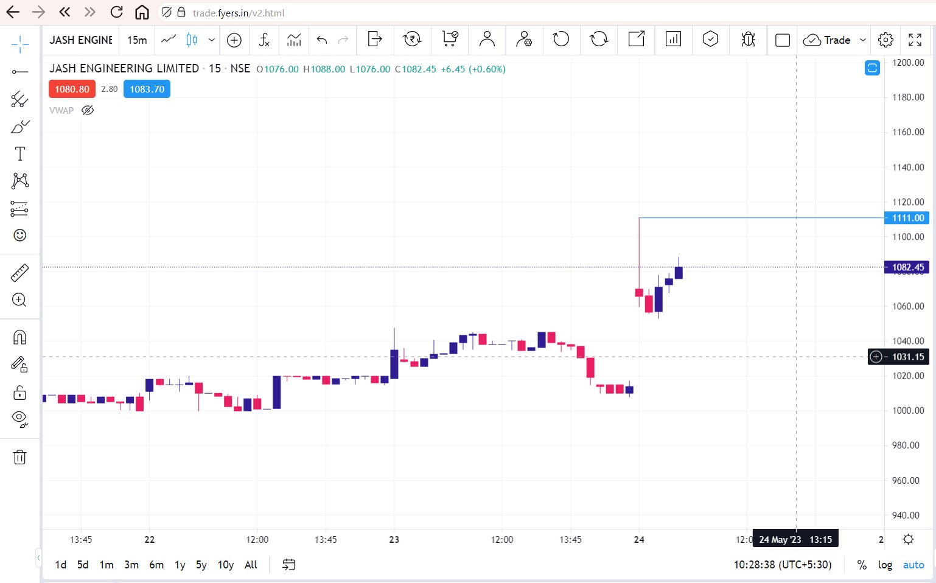Select the ruler Measure tool
Viewport: 936px width, 583px height.
(x=20, y=273)
